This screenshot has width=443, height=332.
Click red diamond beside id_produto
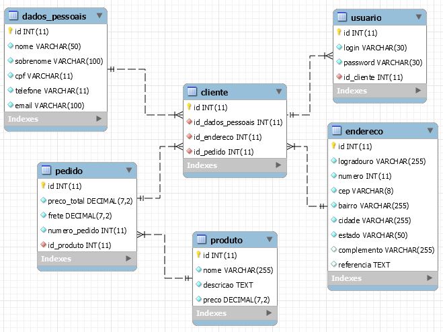43,244
